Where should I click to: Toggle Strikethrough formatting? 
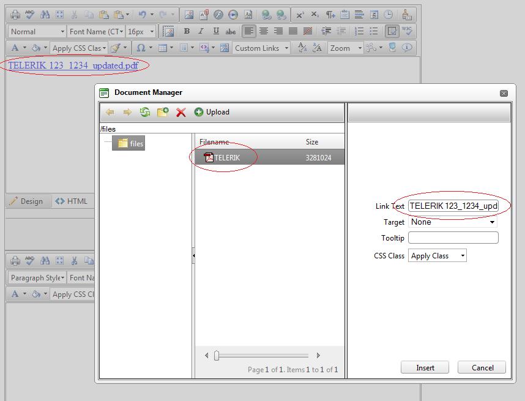tap(230, 31)
